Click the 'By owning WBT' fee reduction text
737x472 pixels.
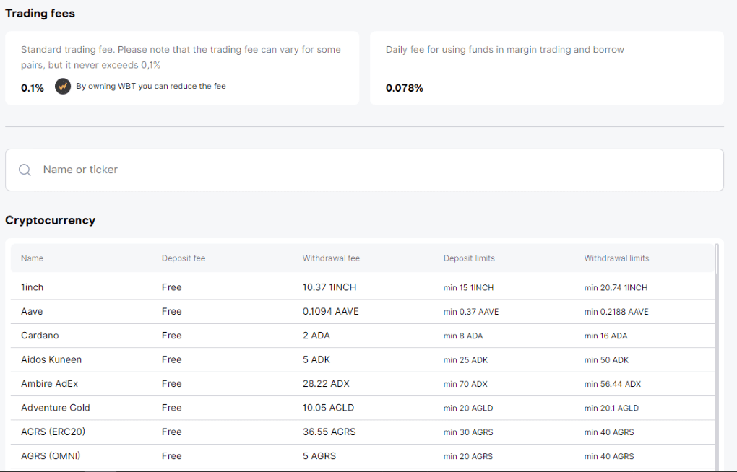[150, 87]
